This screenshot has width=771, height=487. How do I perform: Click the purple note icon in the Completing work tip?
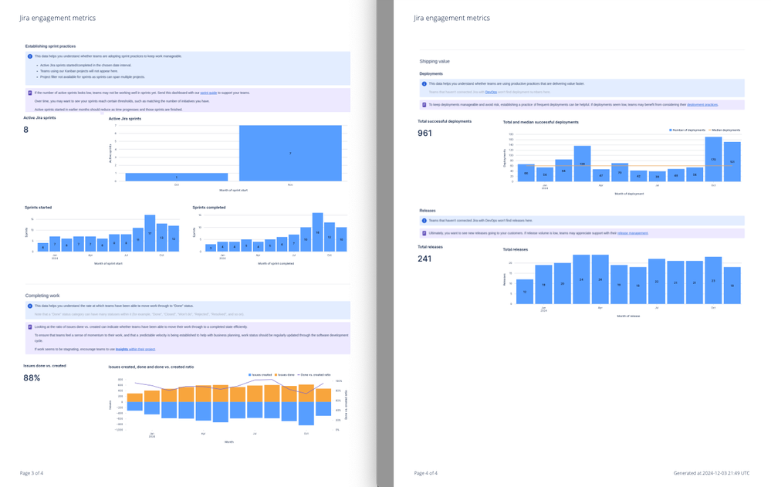point(30,326)
